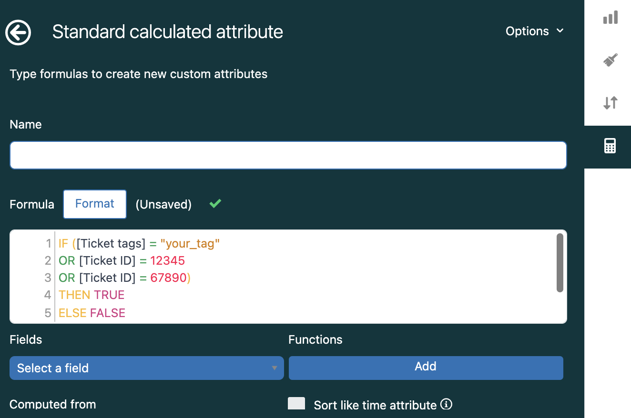Click the back arrow icon
This screenshot has height=418, width=631.
pos(18,32)
